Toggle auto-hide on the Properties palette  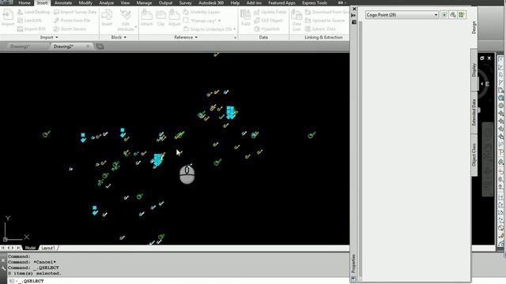[354, 16]
